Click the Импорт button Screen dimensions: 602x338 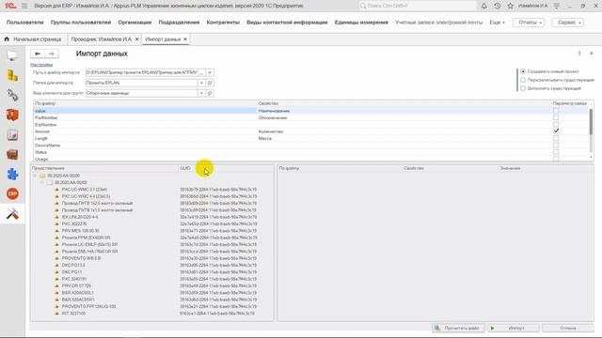tap(514, 328)
